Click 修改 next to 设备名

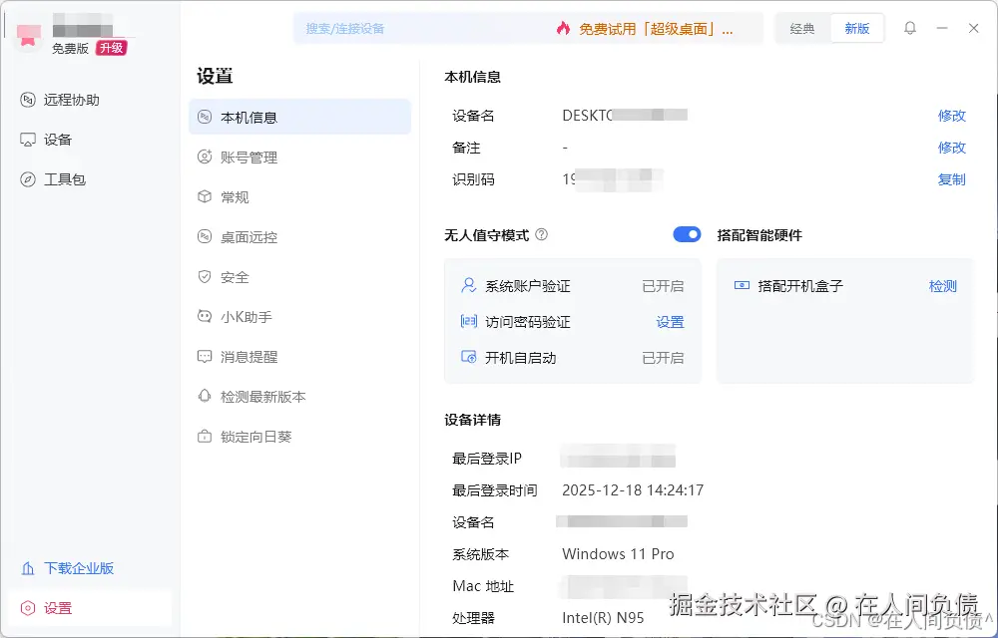951,116
